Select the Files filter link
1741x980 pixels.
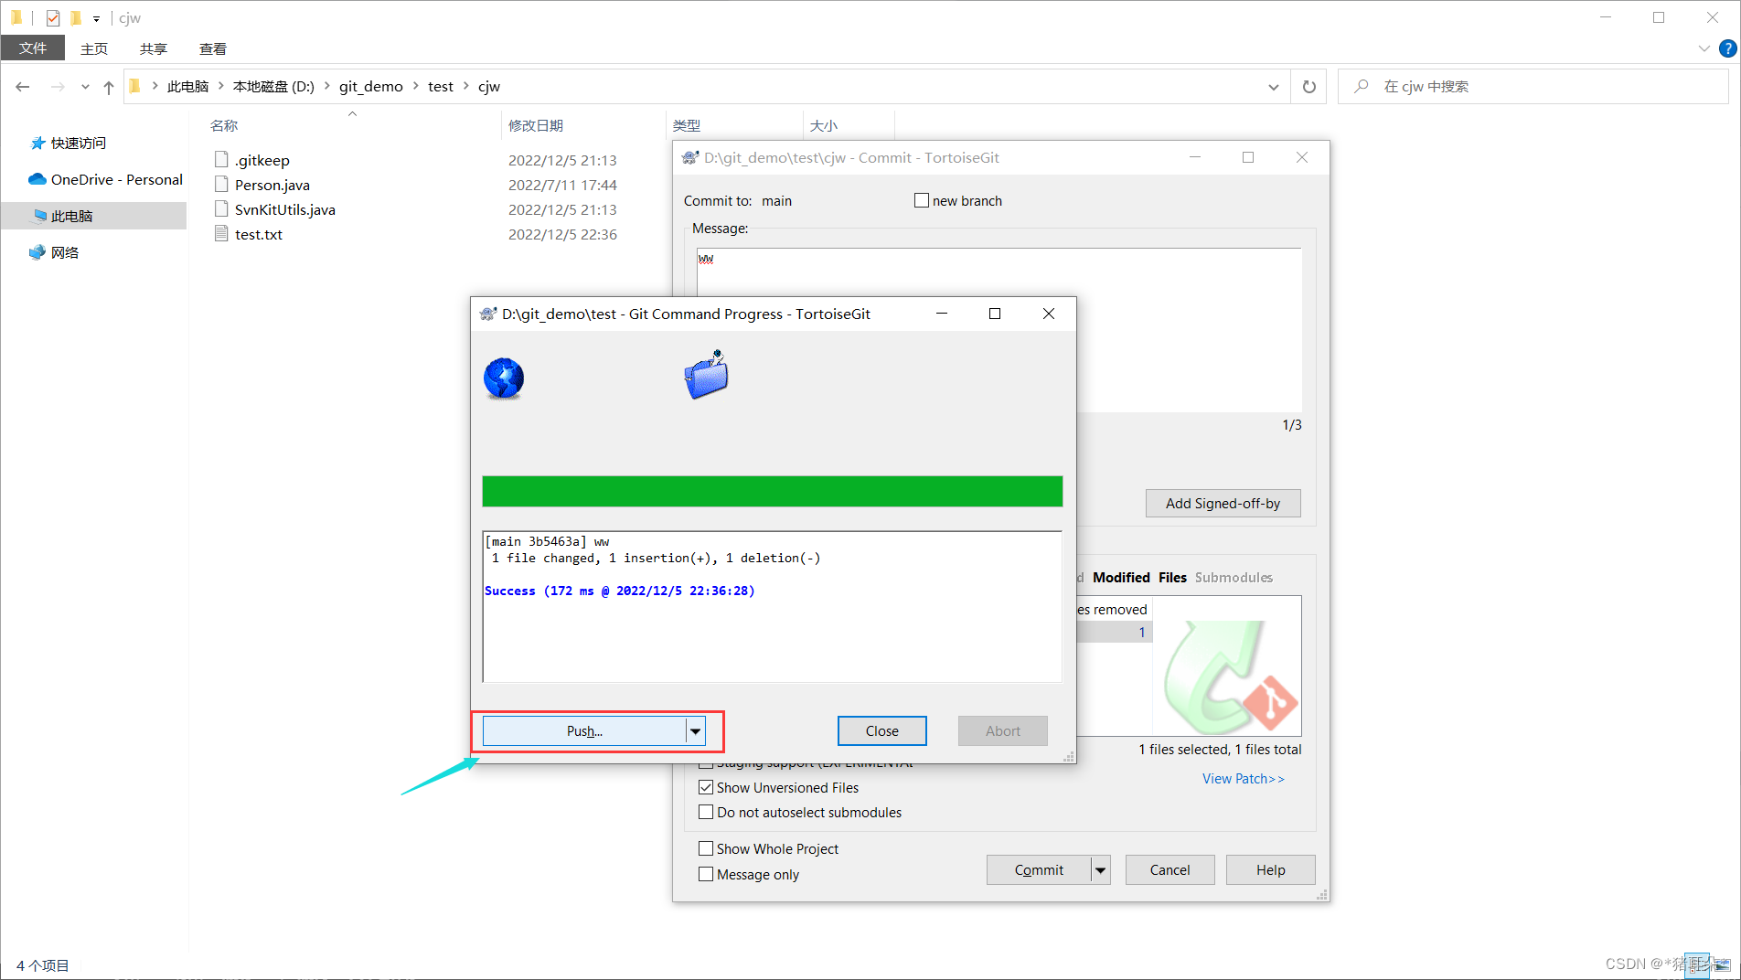[1172, 577]
